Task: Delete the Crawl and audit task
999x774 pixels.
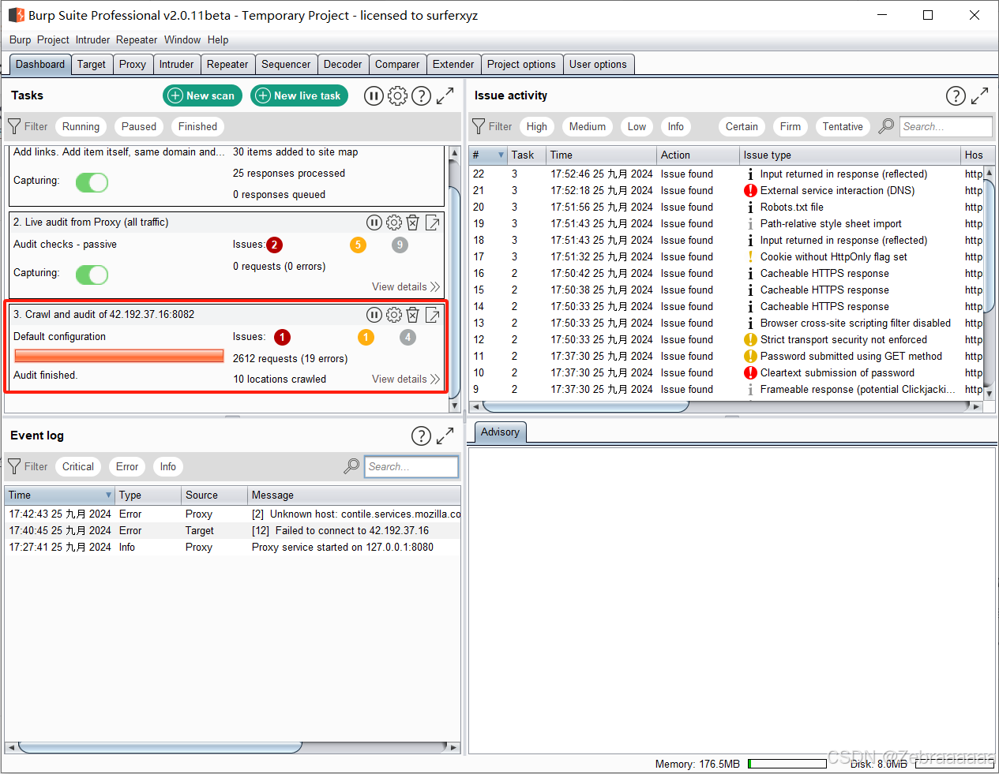Action: click(412, 315)
